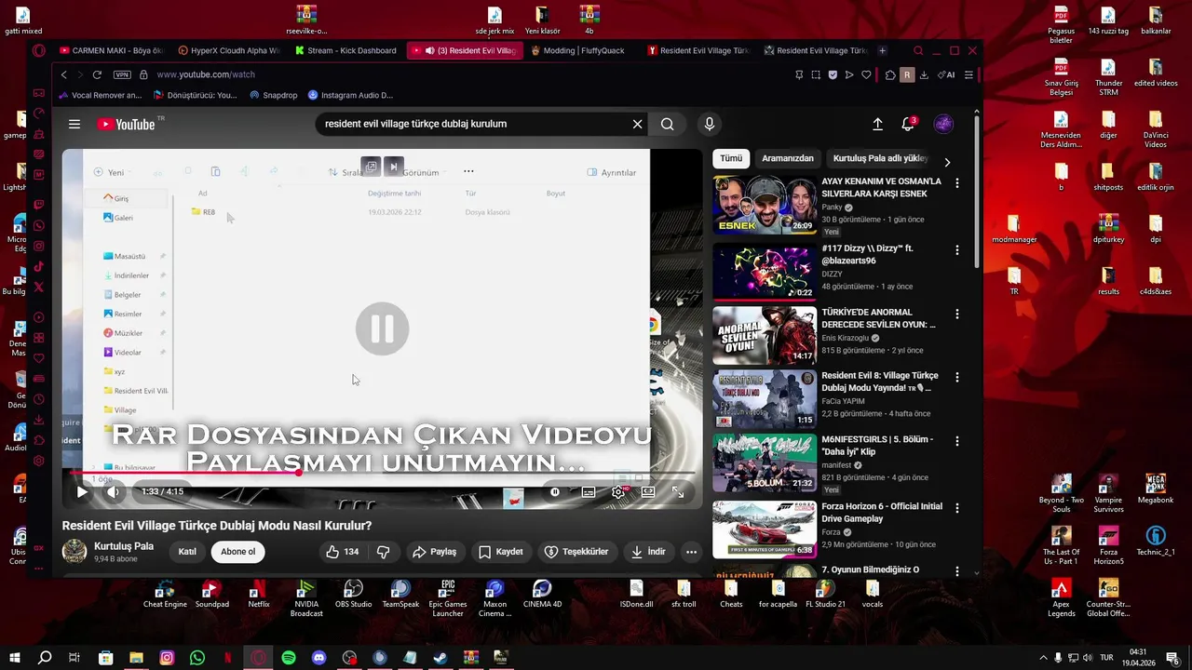
Task: Open Snapdrop bookmark
Action: click(273, 95)
